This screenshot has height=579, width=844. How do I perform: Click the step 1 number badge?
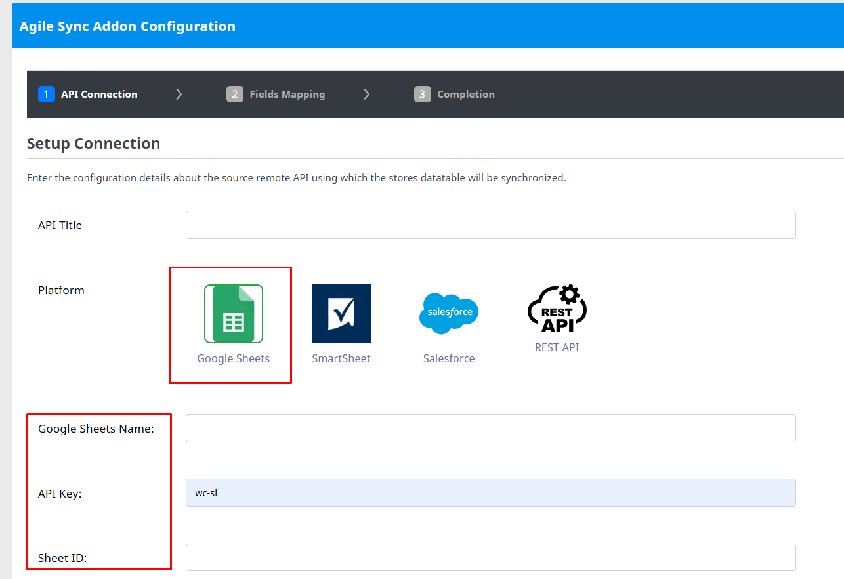tap(47, 95)
